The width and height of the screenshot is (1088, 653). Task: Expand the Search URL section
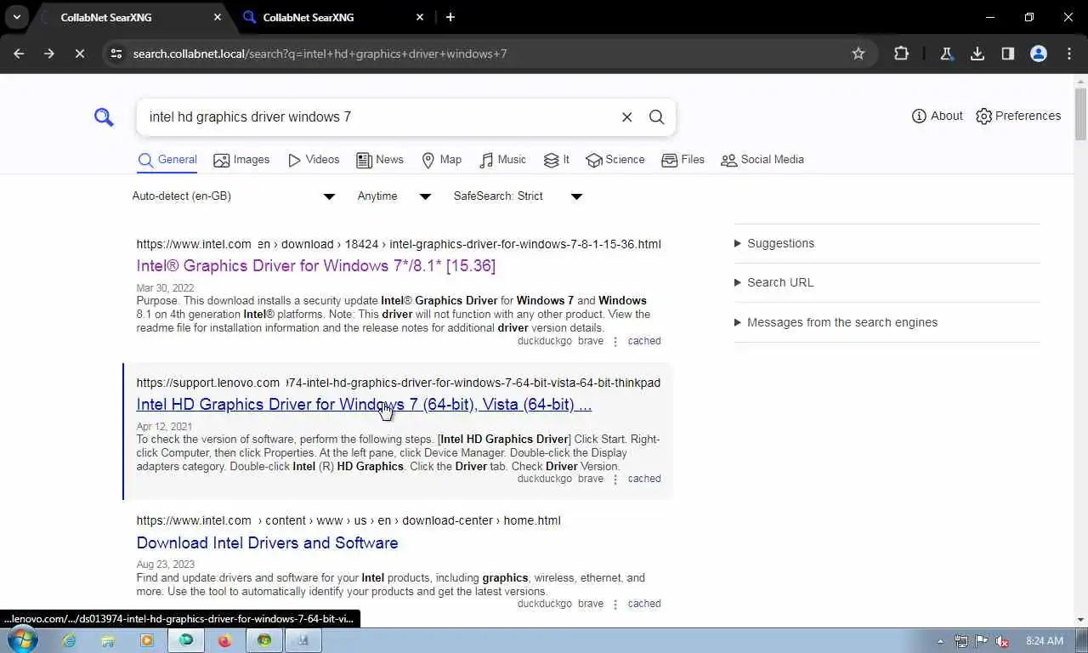click(774, 282)
